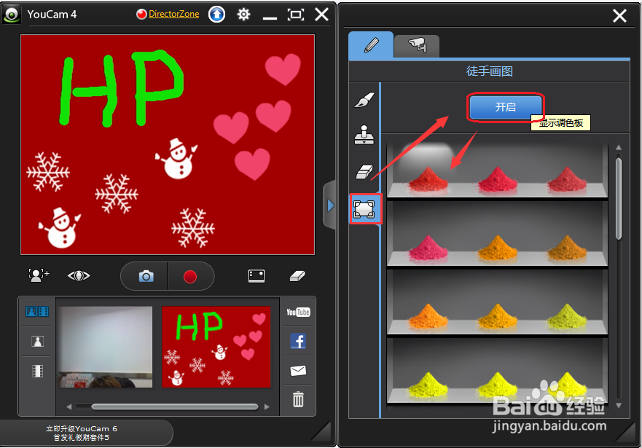Send the selected media by email

[x=298, y=371]
